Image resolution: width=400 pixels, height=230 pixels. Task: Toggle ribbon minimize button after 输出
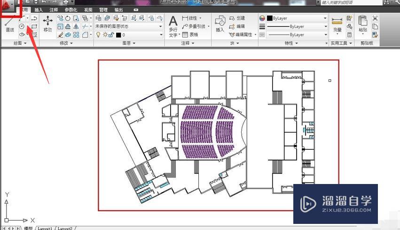[136, 10]
